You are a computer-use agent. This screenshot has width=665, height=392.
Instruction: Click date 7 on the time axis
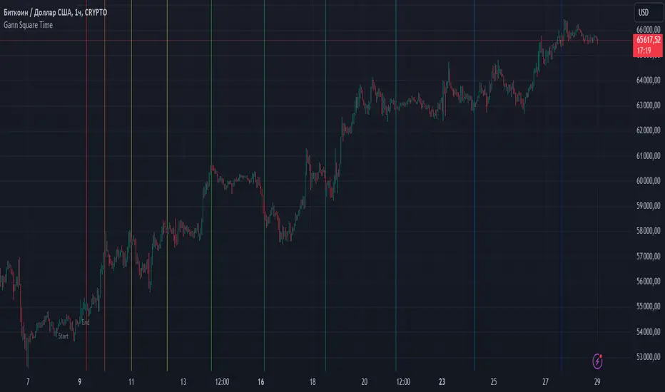[28, 381]
